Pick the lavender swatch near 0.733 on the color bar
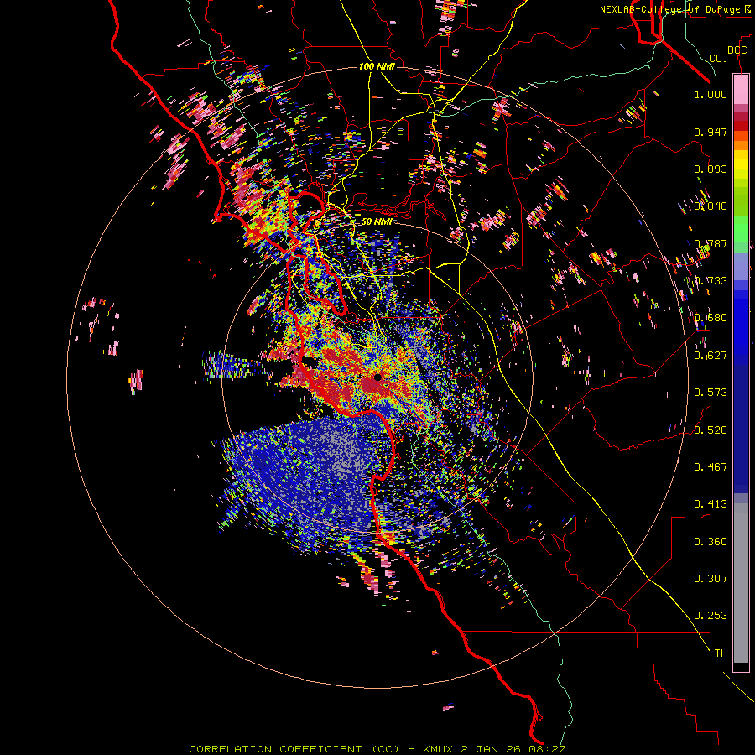Screen dimensions: 755x755 click(x=741, y=266)
